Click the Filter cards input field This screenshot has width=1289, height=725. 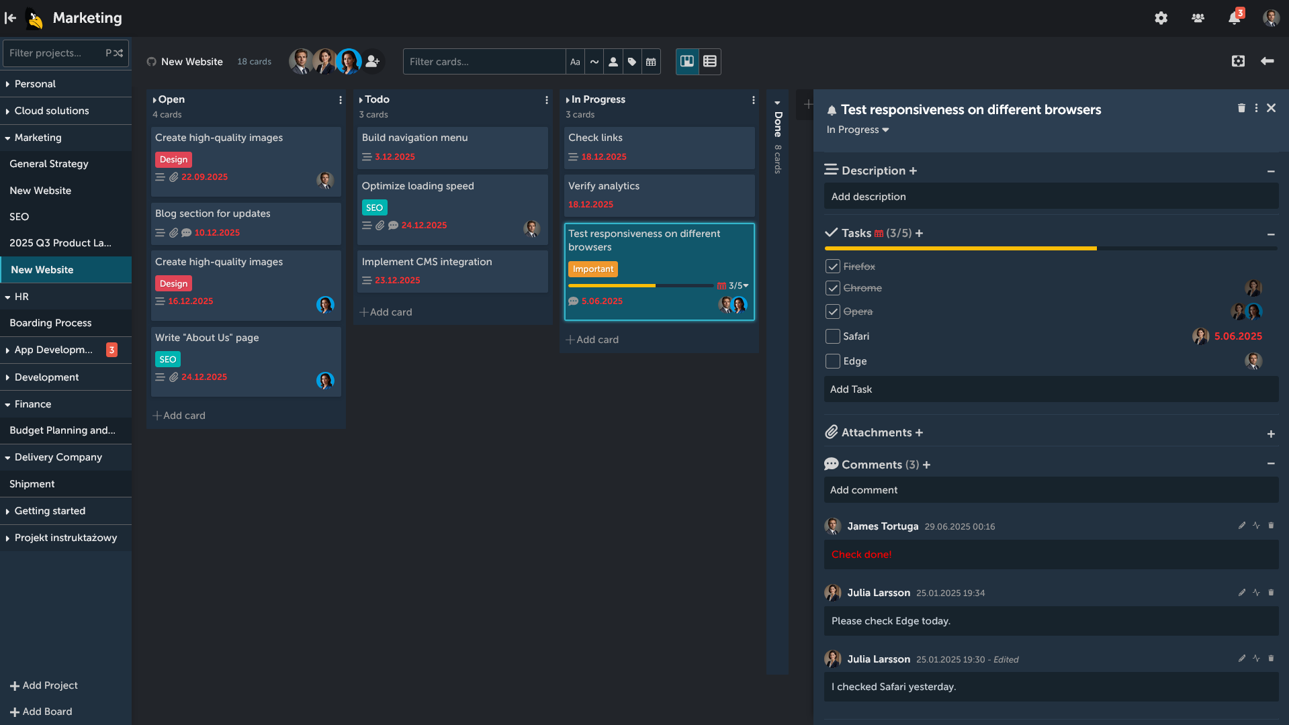coord(484,61)
